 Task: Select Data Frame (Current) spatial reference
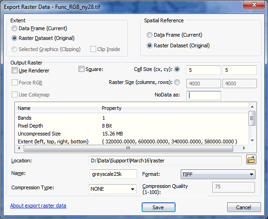pos(150,35)
